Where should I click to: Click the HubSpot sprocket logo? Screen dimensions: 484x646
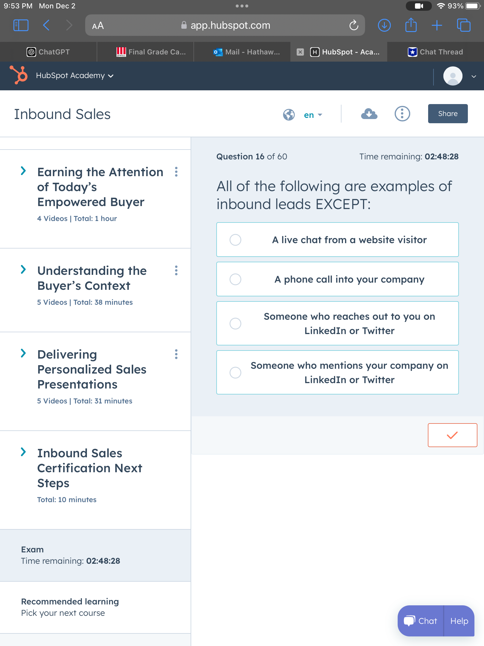pyautogui.click(x=19, y=75)
